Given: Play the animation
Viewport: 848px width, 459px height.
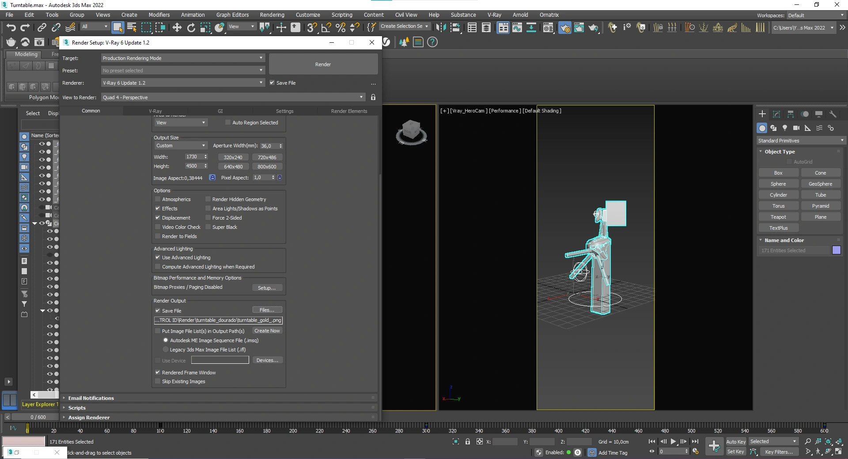Looking at the screenshot, I should coord(673,441).
